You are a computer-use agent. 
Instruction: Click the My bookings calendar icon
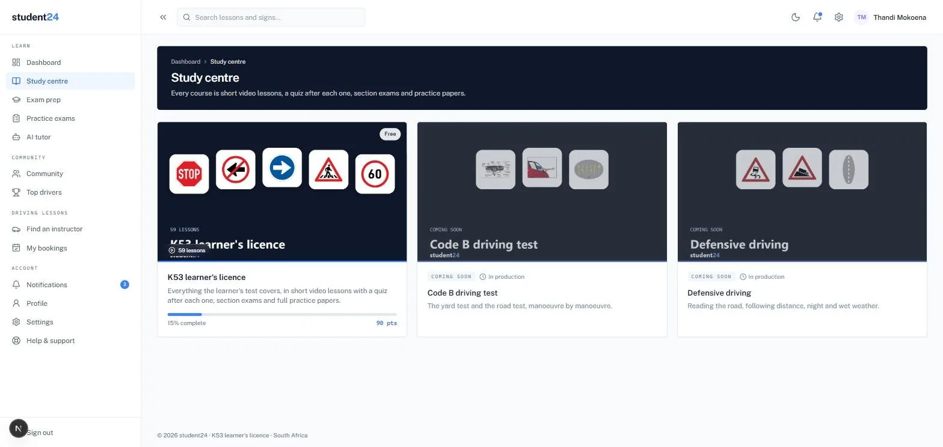[x=16, y=248]
